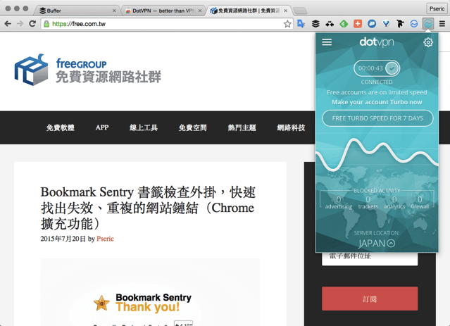This screenshot has height=326, width=450.
Task: Close the Buffer tab
Action: [114, 11]
